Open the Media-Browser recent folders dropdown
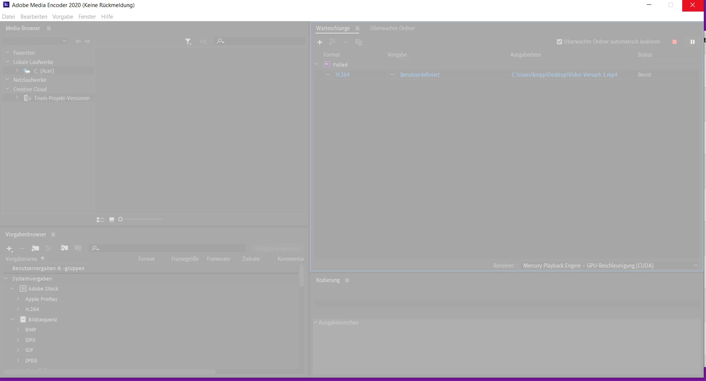Image resolution: width=706 pixels, height=381 pixels. (x=35, y=41)
